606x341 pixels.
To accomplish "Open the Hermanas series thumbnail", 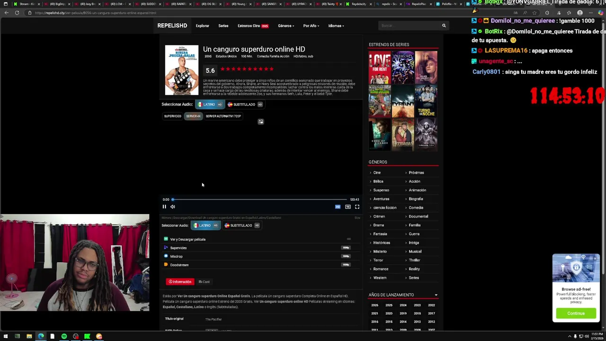I will pos(403,135).
